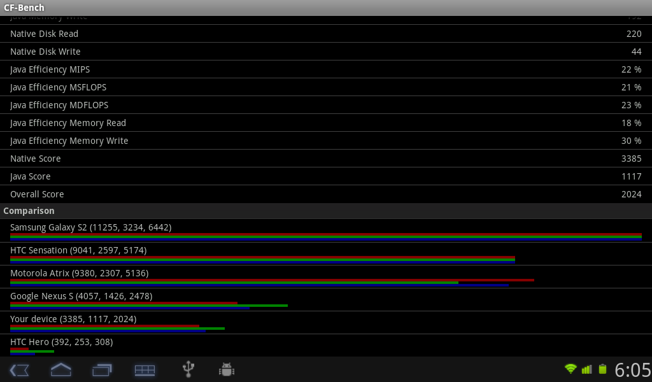Tap the Native Disk Write value 44
The width and height of the screenshot is (652, 382).
click(x=636, y=52)
